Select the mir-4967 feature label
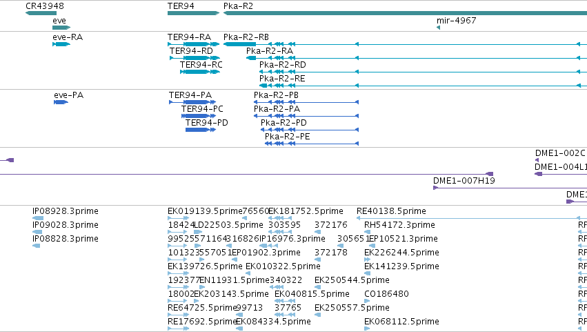 pyautogui.click(x=457, y=20)
